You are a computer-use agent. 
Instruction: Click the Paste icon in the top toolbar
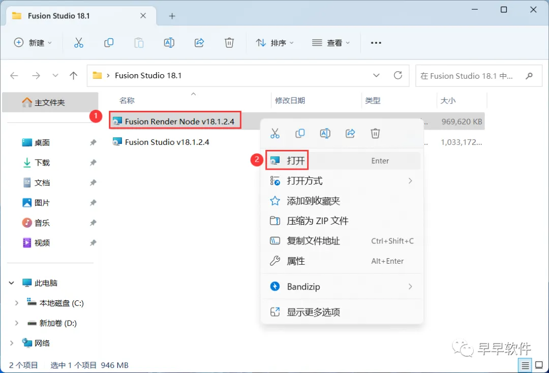[x=139, y=43]
